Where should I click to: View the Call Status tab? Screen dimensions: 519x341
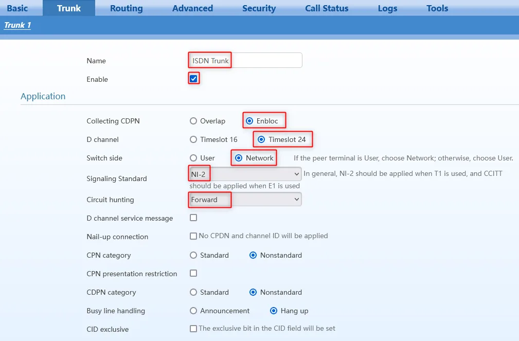(327, 8)
